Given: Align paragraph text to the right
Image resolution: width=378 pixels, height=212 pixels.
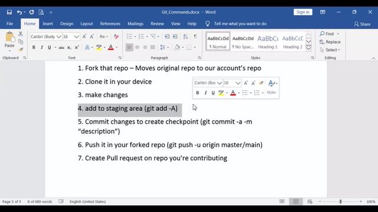Looking at the screenshot, I should pos(145,47).
